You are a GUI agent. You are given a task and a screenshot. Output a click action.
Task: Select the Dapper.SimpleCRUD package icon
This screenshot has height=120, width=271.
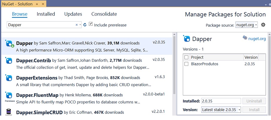(9, 112)
